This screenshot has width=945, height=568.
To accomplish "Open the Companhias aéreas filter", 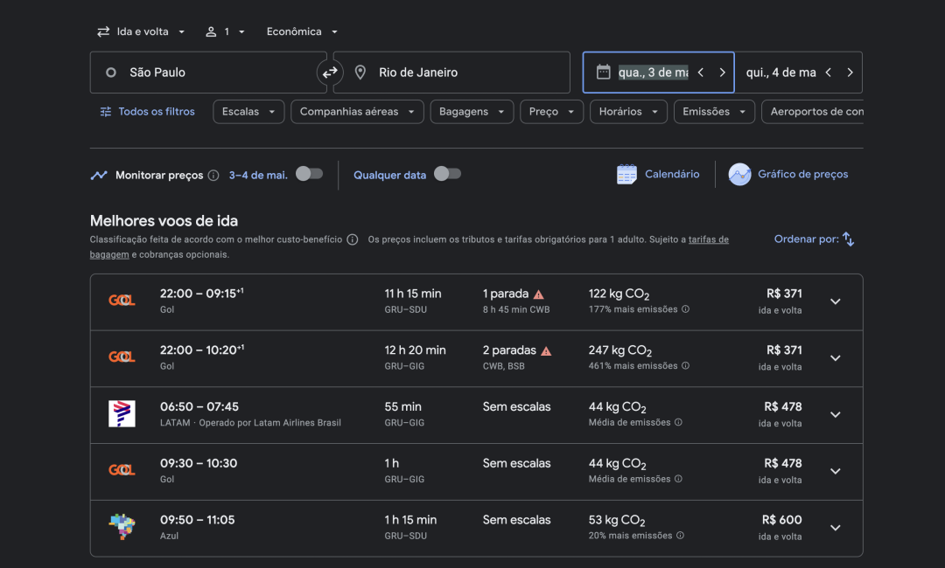I will (x=357, y=111).
